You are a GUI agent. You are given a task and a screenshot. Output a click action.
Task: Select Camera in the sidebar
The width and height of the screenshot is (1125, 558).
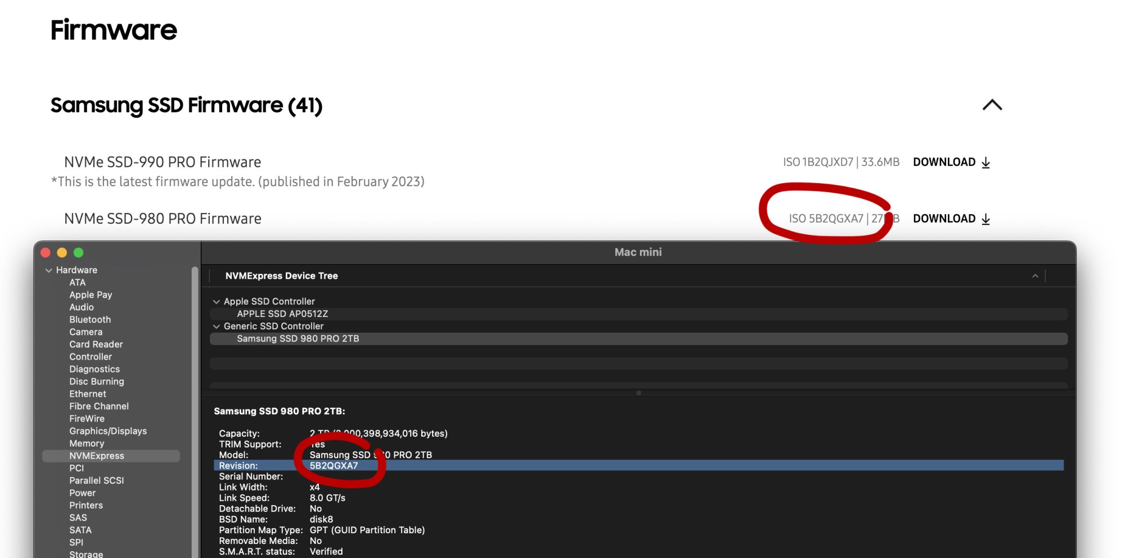coord(85,332)
